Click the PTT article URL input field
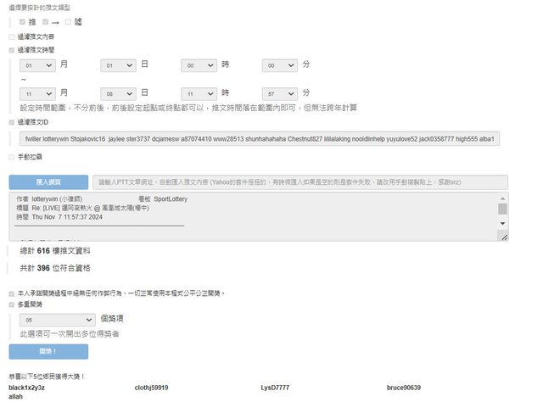This screenshot has width=543, height=402. [x=300, y=181]
